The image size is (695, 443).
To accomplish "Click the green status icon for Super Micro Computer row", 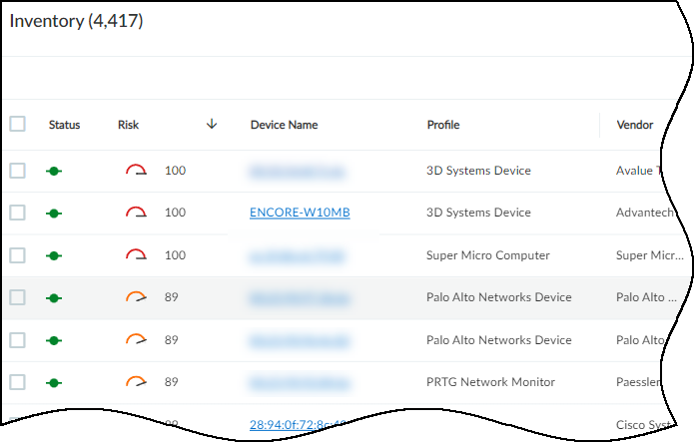I will (x=55, y=255).
